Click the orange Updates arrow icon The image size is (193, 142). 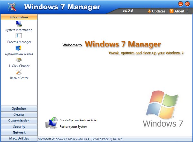click(x=149, y=11)
